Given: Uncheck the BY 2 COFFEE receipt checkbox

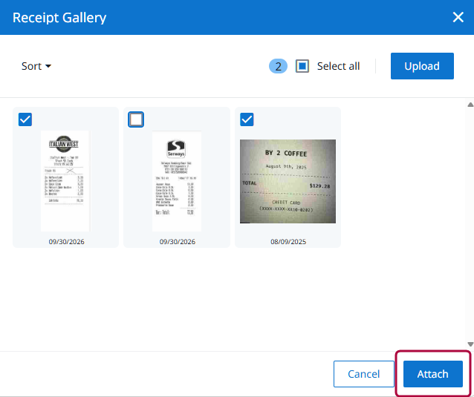Looking at the screenshot, I should (247, 119).
